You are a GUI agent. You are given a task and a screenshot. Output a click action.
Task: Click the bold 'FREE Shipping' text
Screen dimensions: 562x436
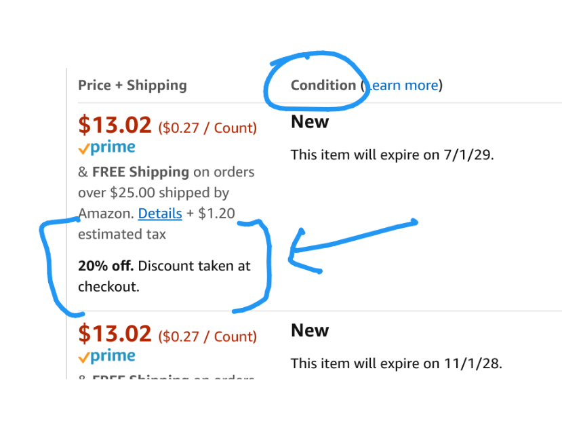coord(140,172)
